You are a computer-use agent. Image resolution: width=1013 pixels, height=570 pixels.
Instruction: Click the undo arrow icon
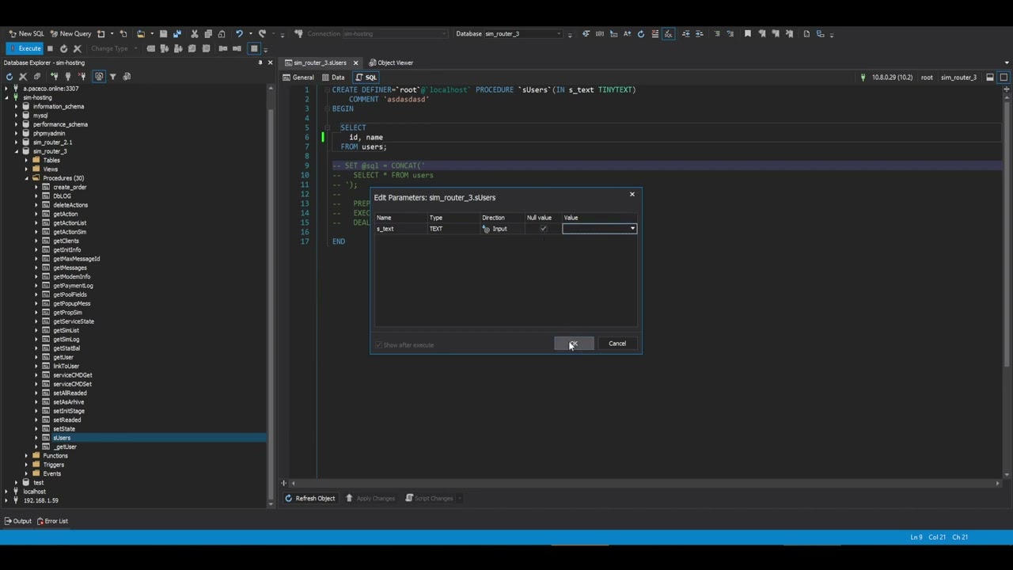(239, 34)
